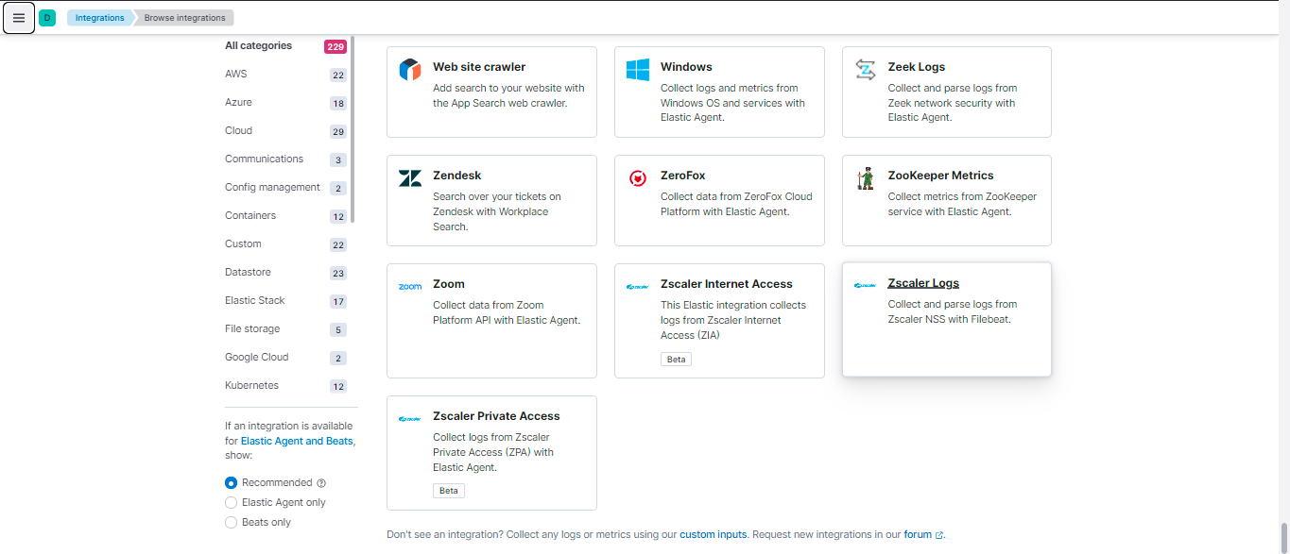Open the Zoom integration title
The width and height of the screenshot is (1290, 554).
[x=449, y=284]
